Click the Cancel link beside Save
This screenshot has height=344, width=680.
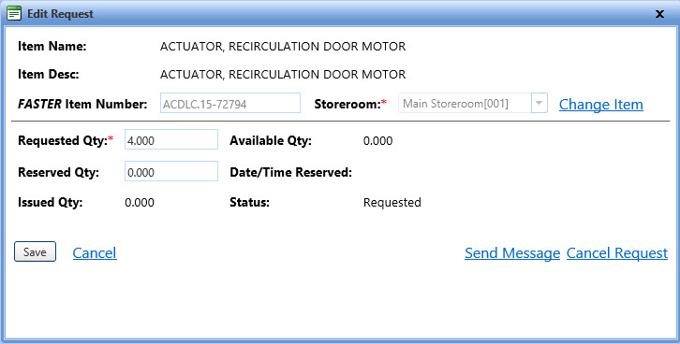coord(95,252)
